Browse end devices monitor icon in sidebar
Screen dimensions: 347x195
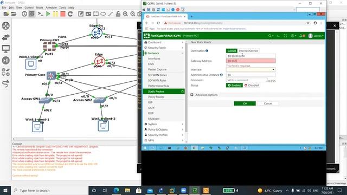pyautogui.click(x=6, y=49)
